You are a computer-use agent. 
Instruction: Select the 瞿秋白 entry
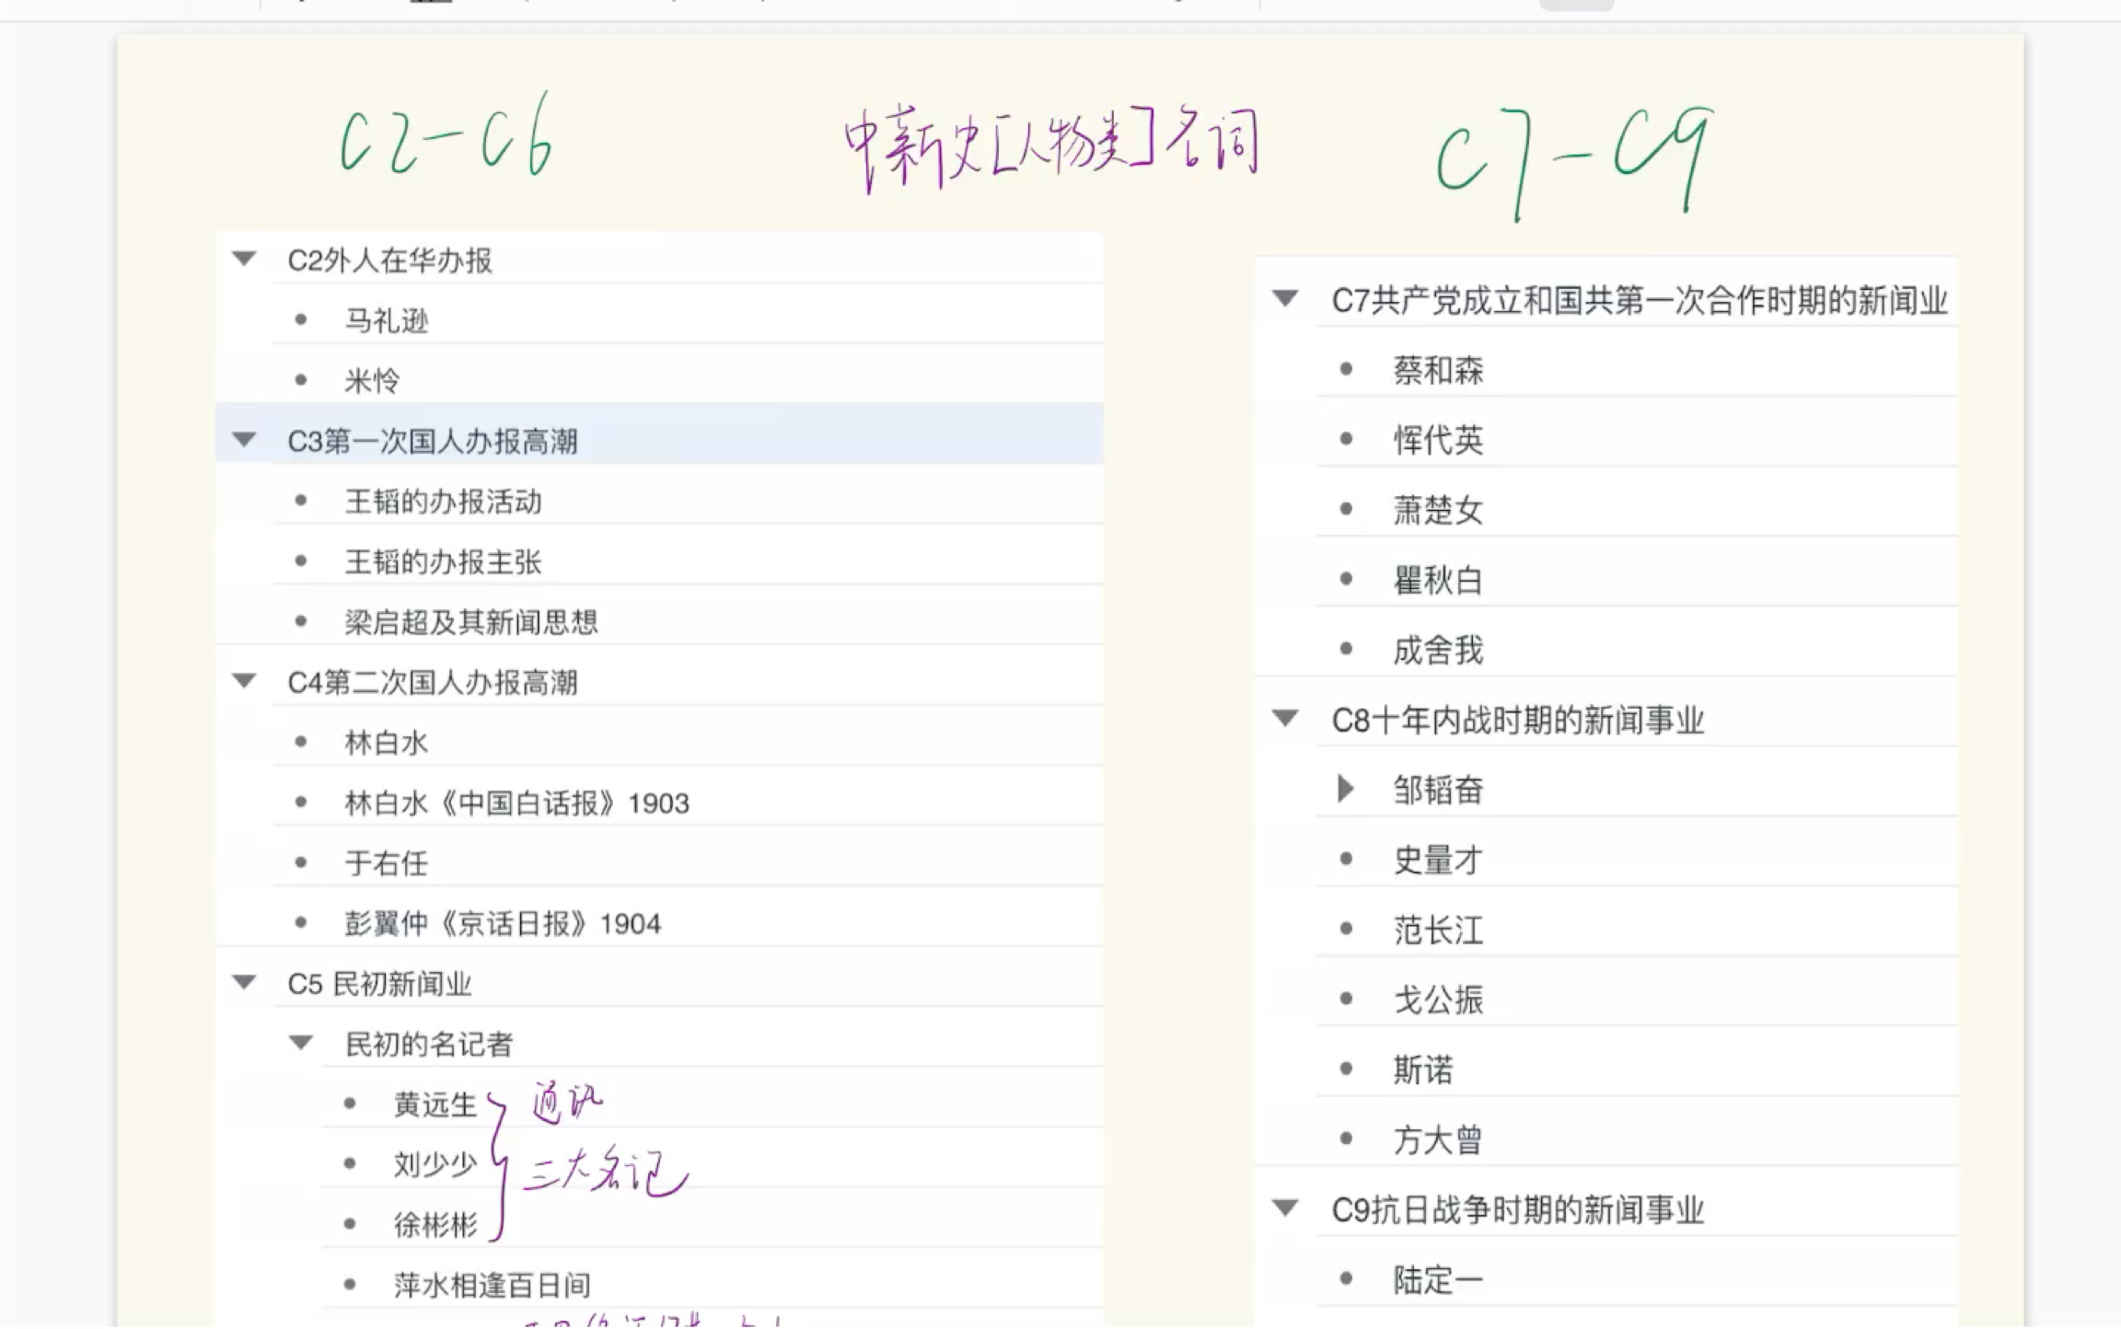click(x=1438, y=580)
